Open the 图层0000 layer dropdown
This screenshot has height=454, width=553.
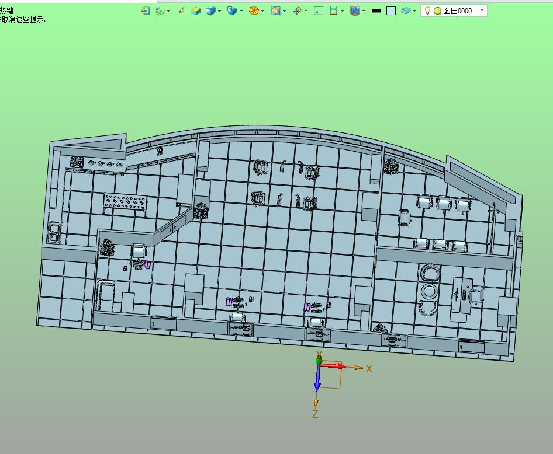click(x=482, y=11)
